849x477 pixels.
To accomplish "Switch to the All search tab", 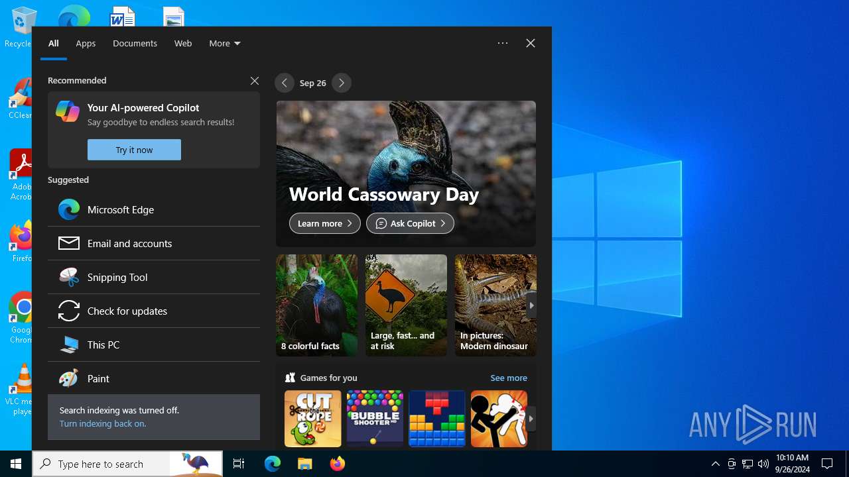I will [54, 43].
